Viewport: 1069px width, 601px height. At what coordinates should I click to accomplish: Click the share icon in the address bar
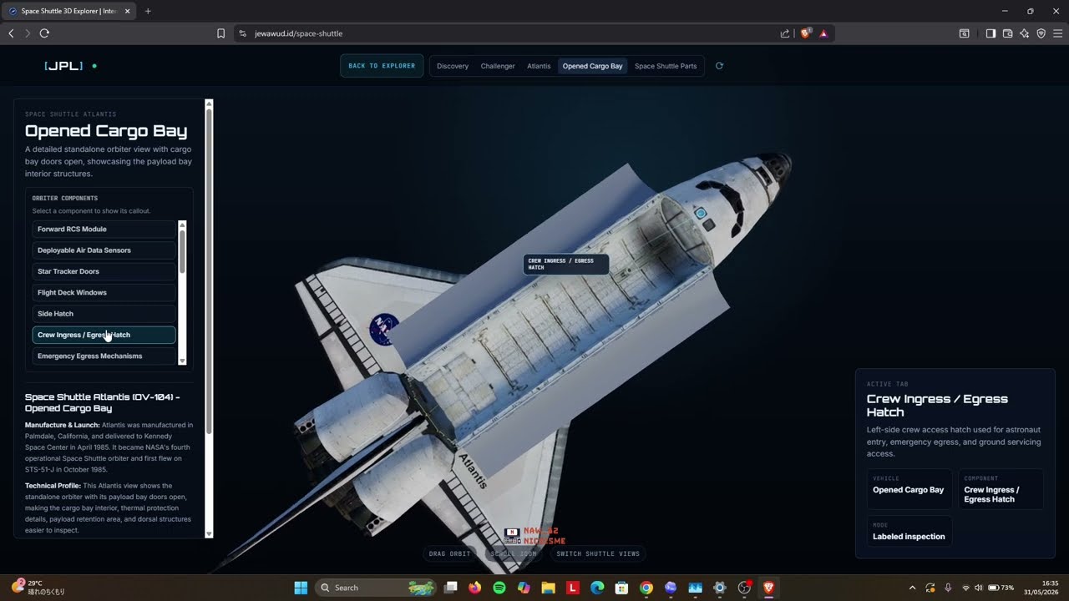click(x=785, y=33)
